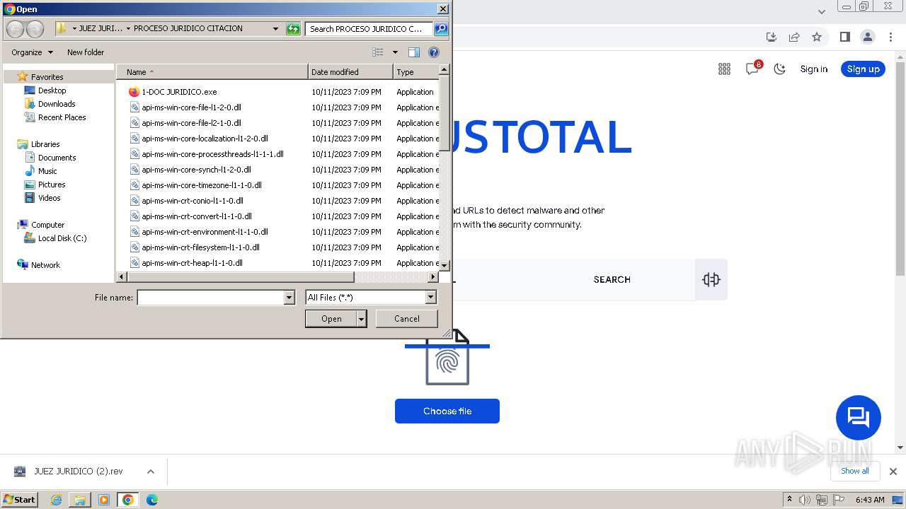This screenshot has height=509, width=906.
Task: Click New folder in the toolbar
Action: (86, 52)
